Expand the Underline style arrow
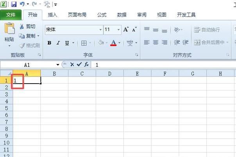The image size is (236, 157). pos(73,43)
